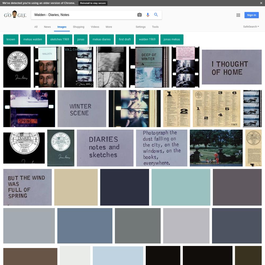Click the blue magnifier search icon
Screen dimensions: 265x265
coord(156,15)
